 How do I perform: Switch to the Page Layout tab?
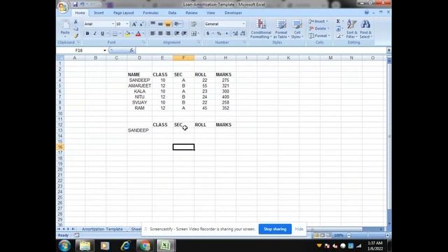(123, 13)
